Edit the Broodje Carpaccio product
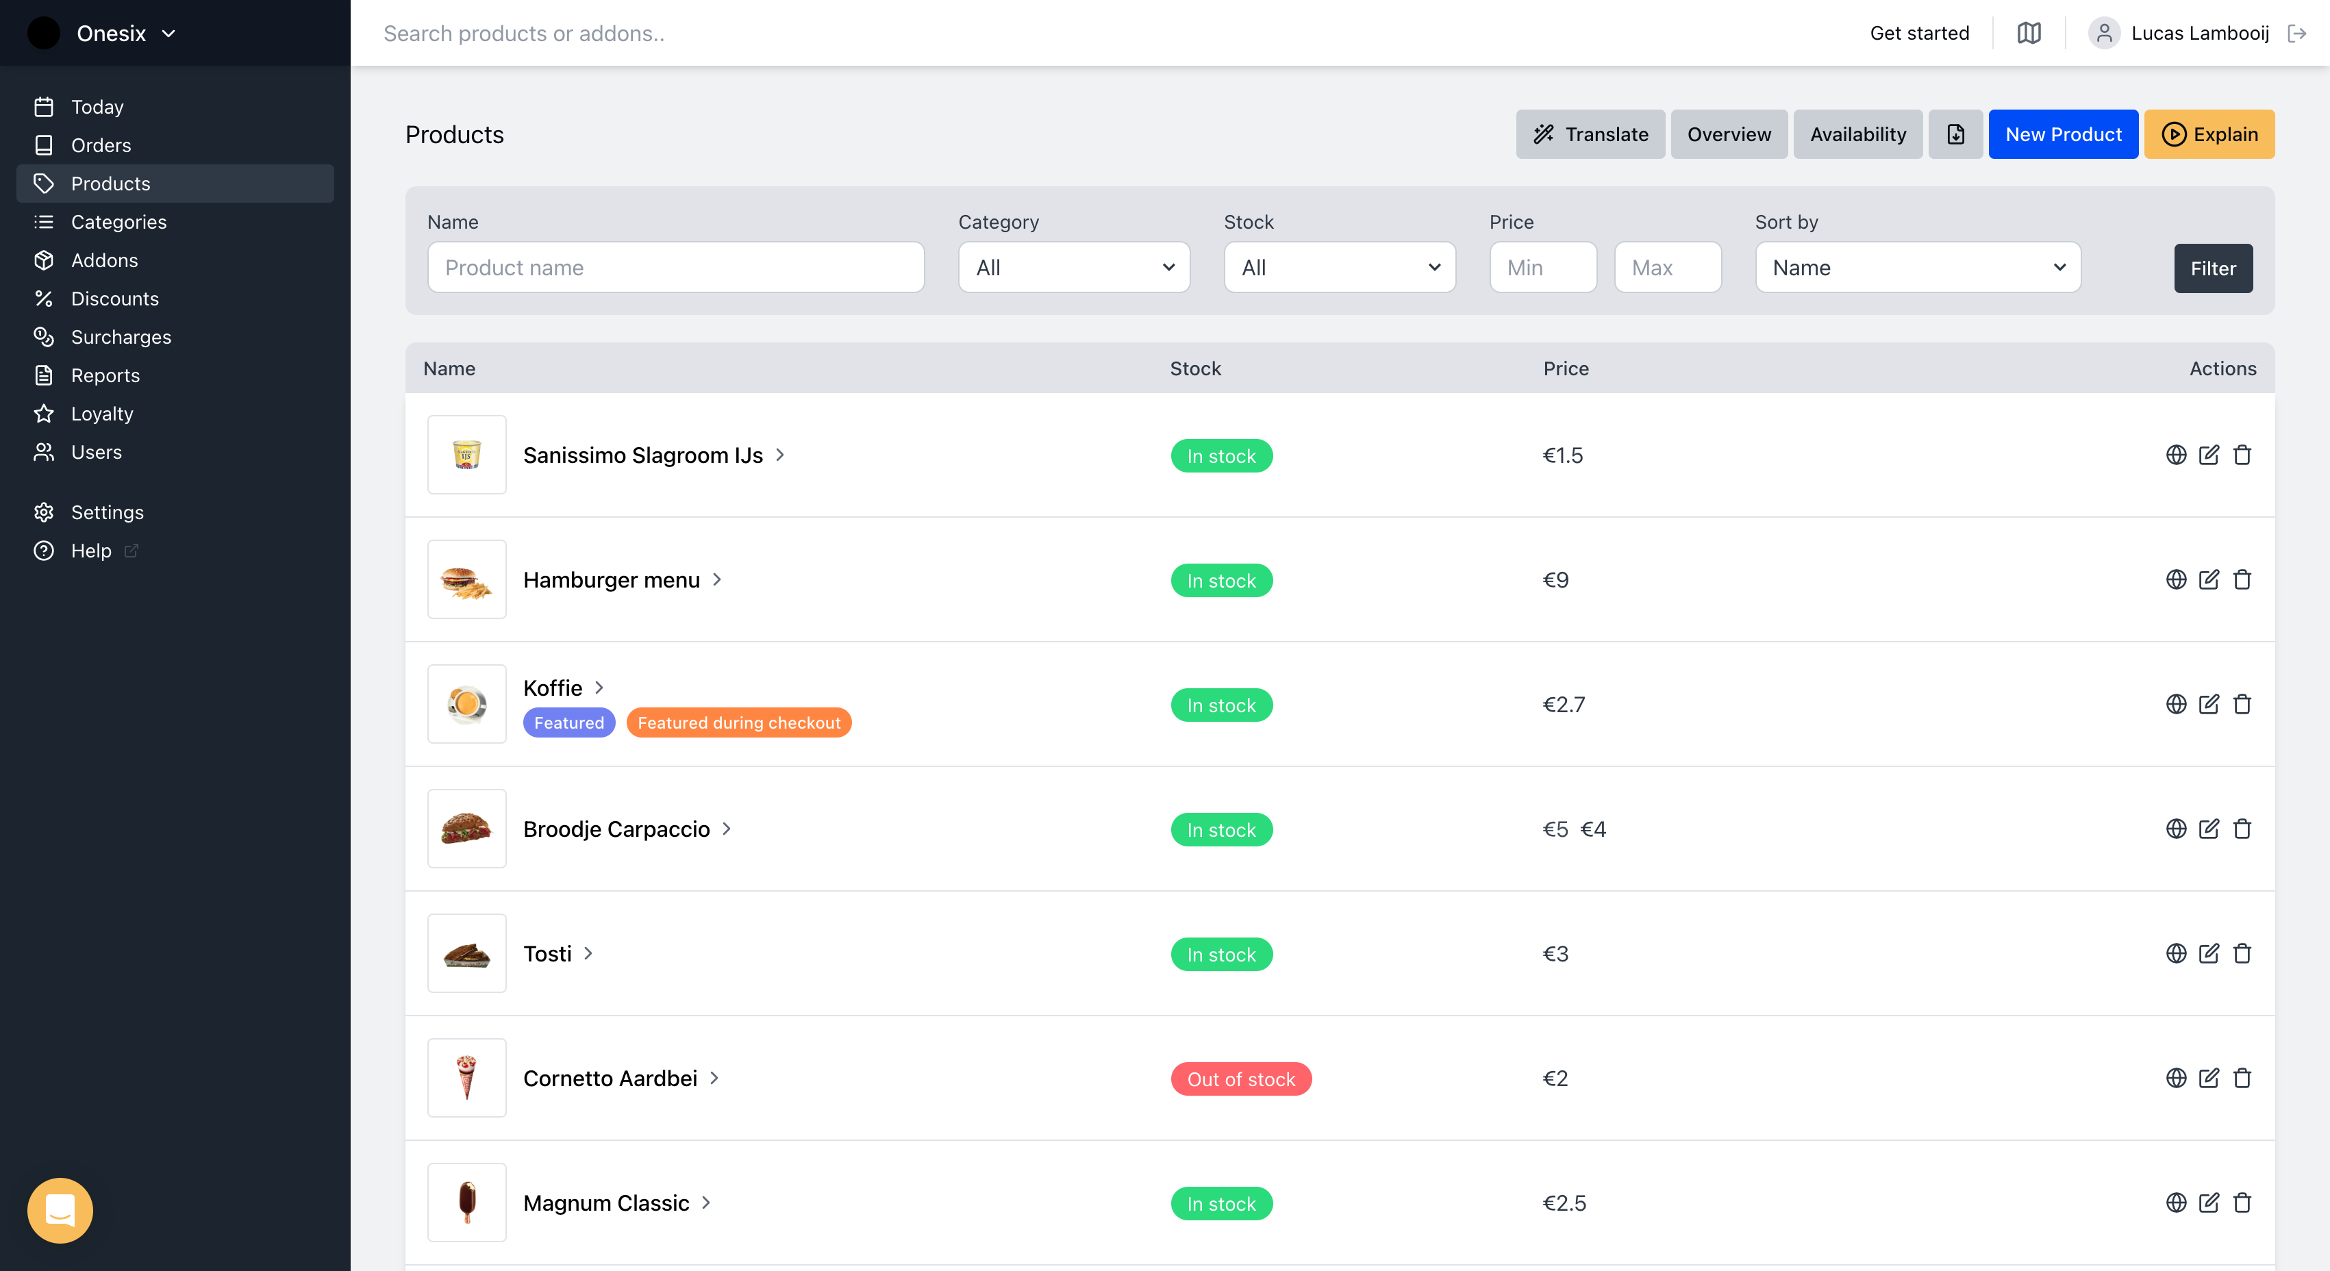 click(x=2209, y=829)
